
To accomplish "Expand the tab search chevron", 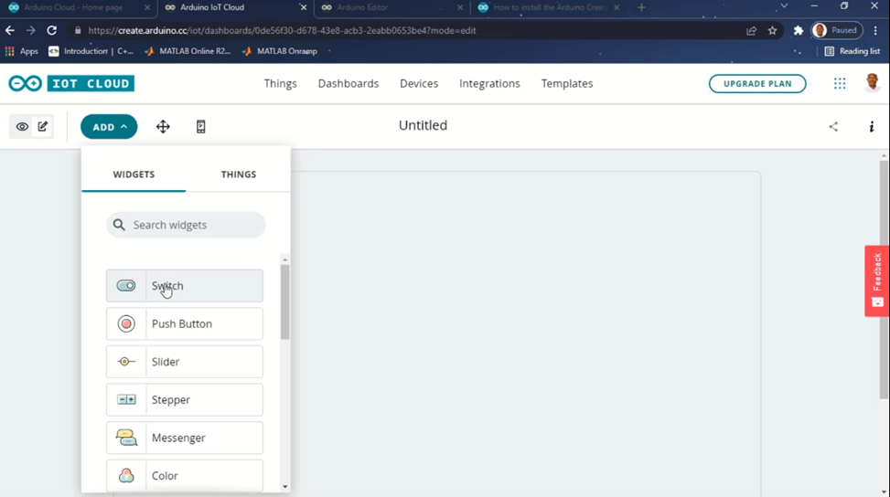I will [x=784, y=5].
